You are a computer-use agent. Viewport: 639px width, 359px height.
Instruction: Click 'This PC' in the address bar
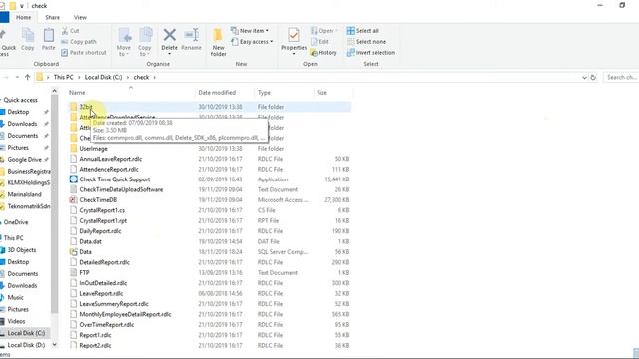[64, 77]
